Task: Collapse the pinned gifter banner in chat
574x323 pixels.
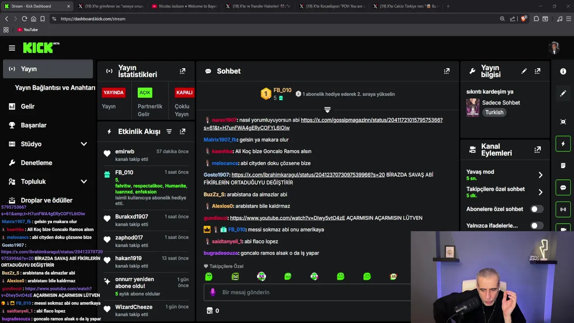Action: [x=327, y=109]
